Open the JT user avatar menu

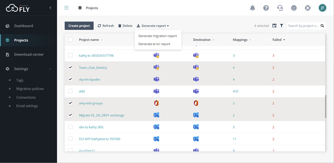pyautogui.click(x=322, y=8)
